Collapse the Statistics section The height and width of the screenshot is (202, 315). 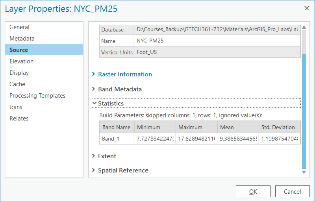111,104
